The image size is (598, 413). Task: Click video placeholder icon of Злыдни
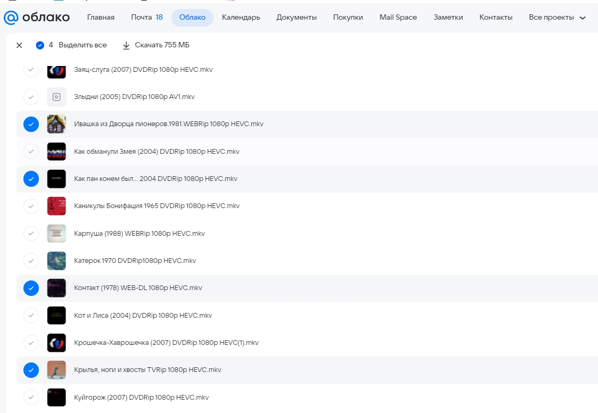click(x=56, y=97)
